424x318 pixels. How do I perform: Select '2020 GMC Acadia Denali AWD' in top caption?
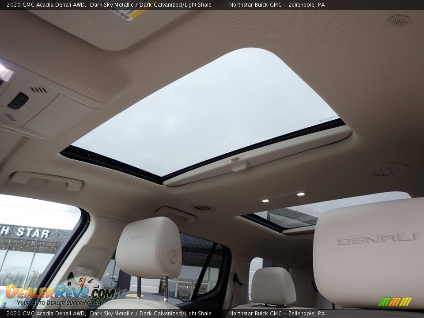pyautogui.click(x=45, y=4)
